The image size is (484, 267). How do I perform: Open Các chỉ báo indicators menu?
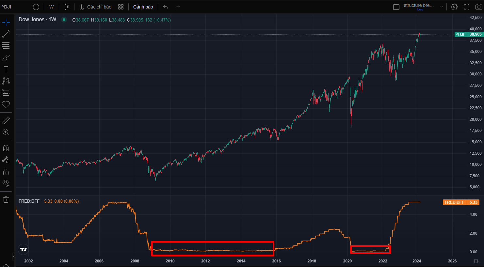coord(95,7)
